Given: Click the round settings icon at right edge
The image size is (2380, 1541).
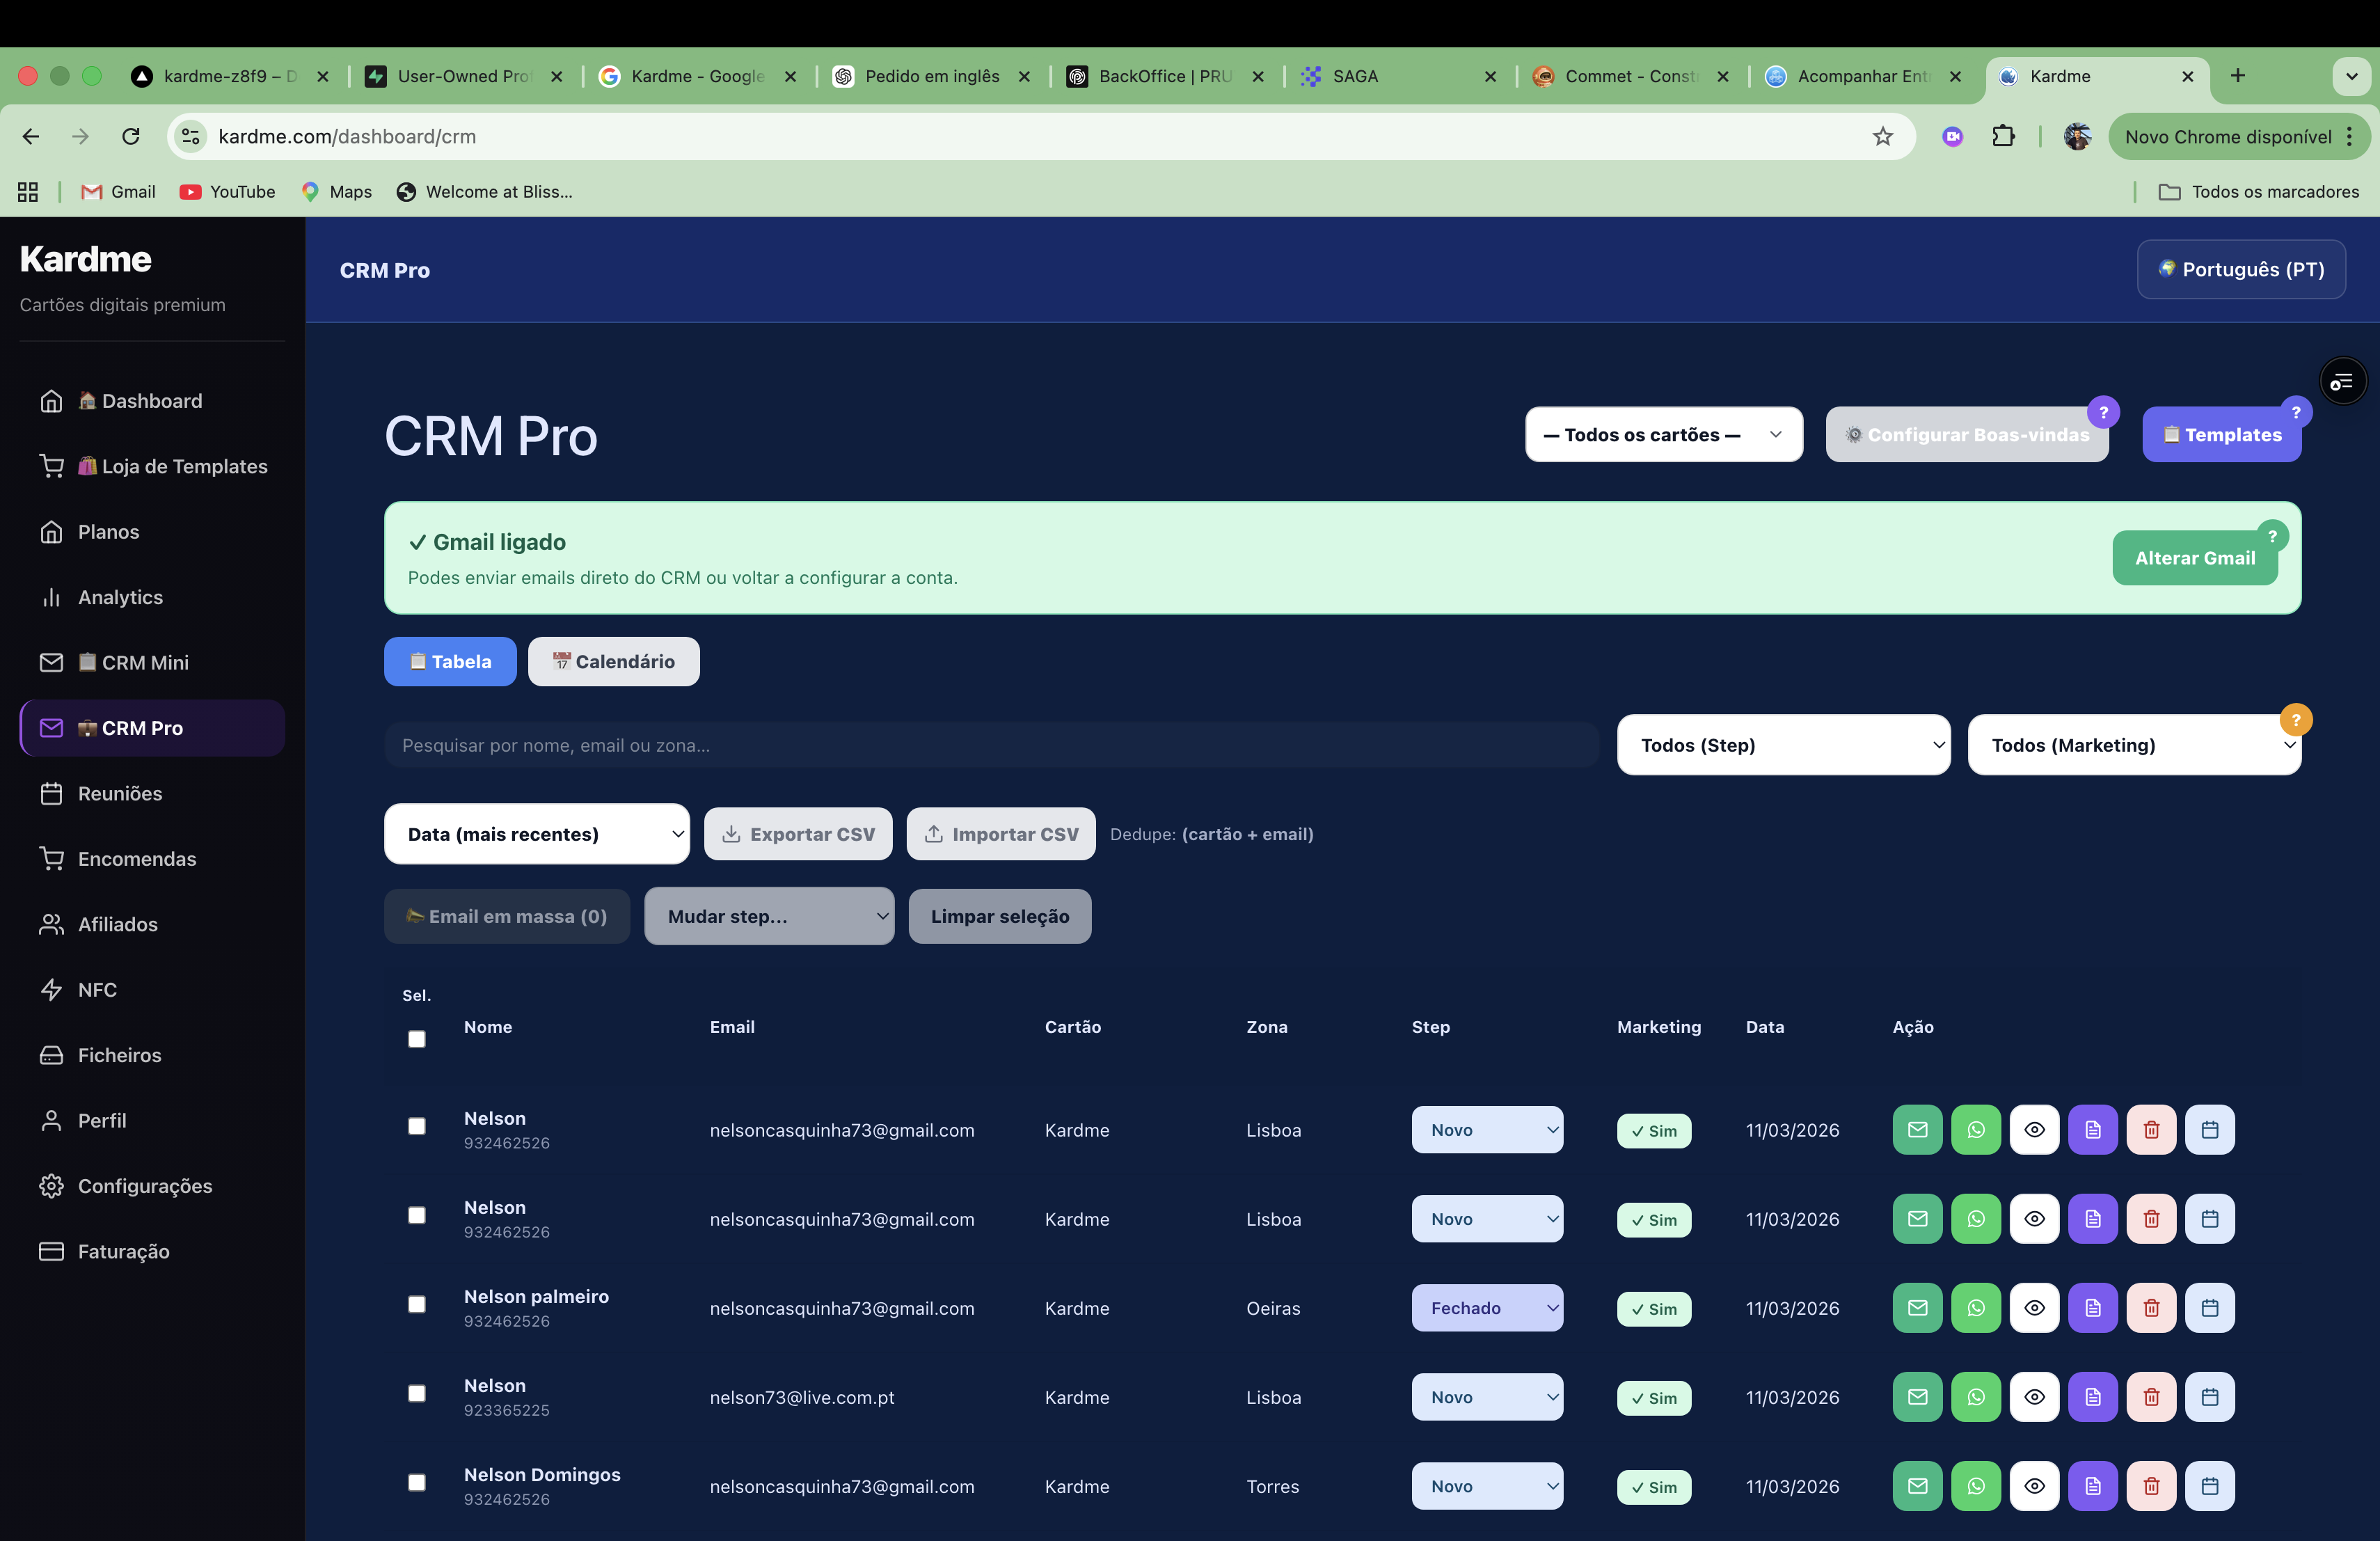Looking at the screenshot, I should tap(2342, 382).
